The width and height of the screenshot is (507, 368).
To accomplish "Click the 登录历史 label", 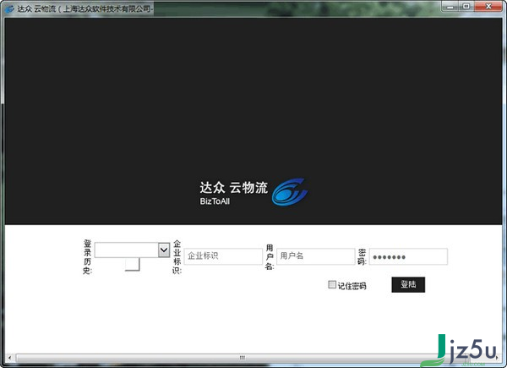I will click(x=87, y=256).
